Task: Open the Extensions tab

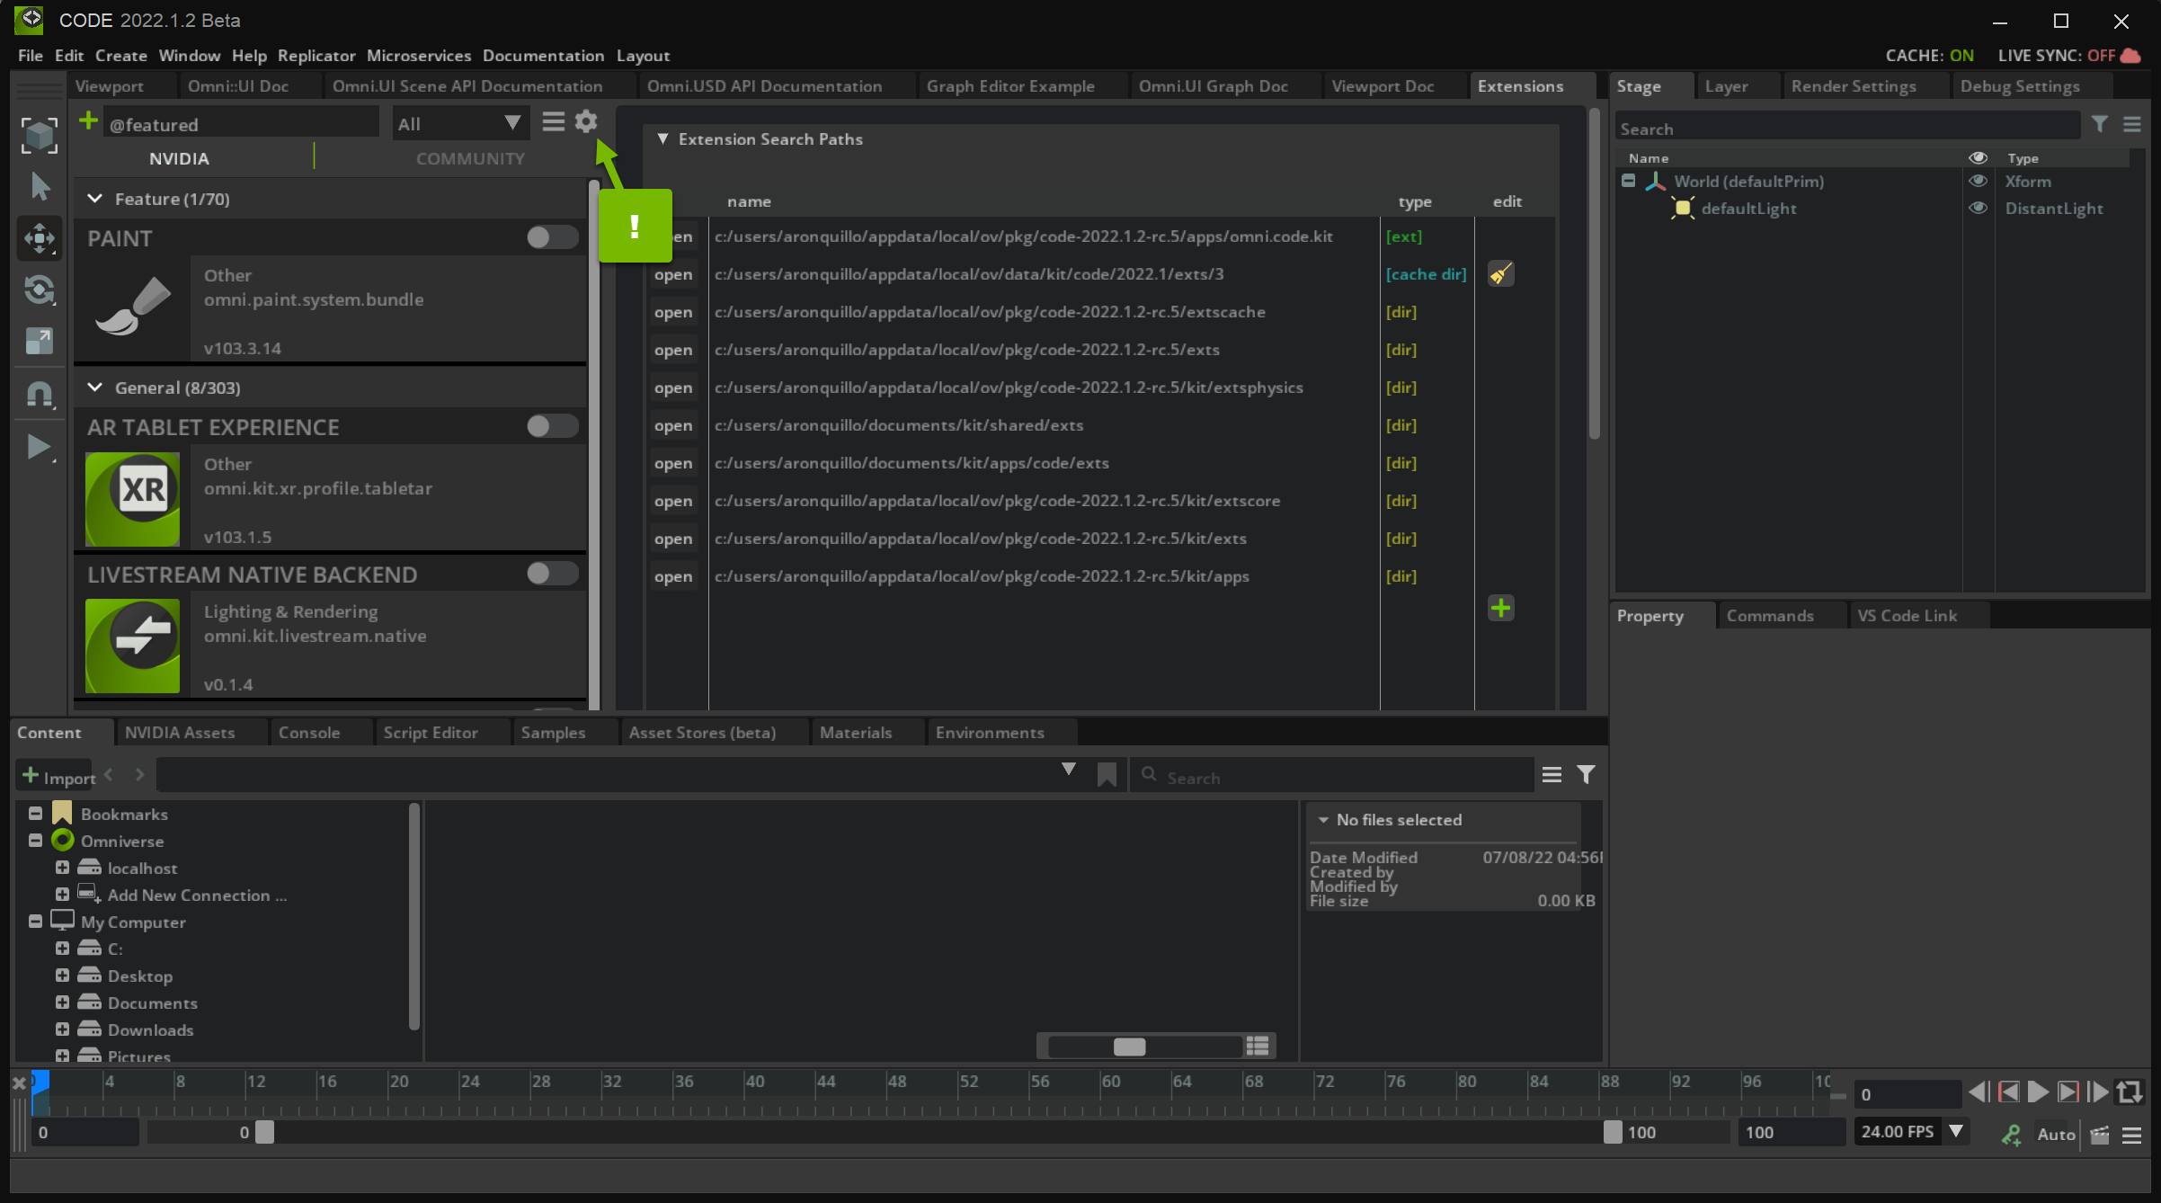Action: pyautogui.click(x=1520, y=85)
